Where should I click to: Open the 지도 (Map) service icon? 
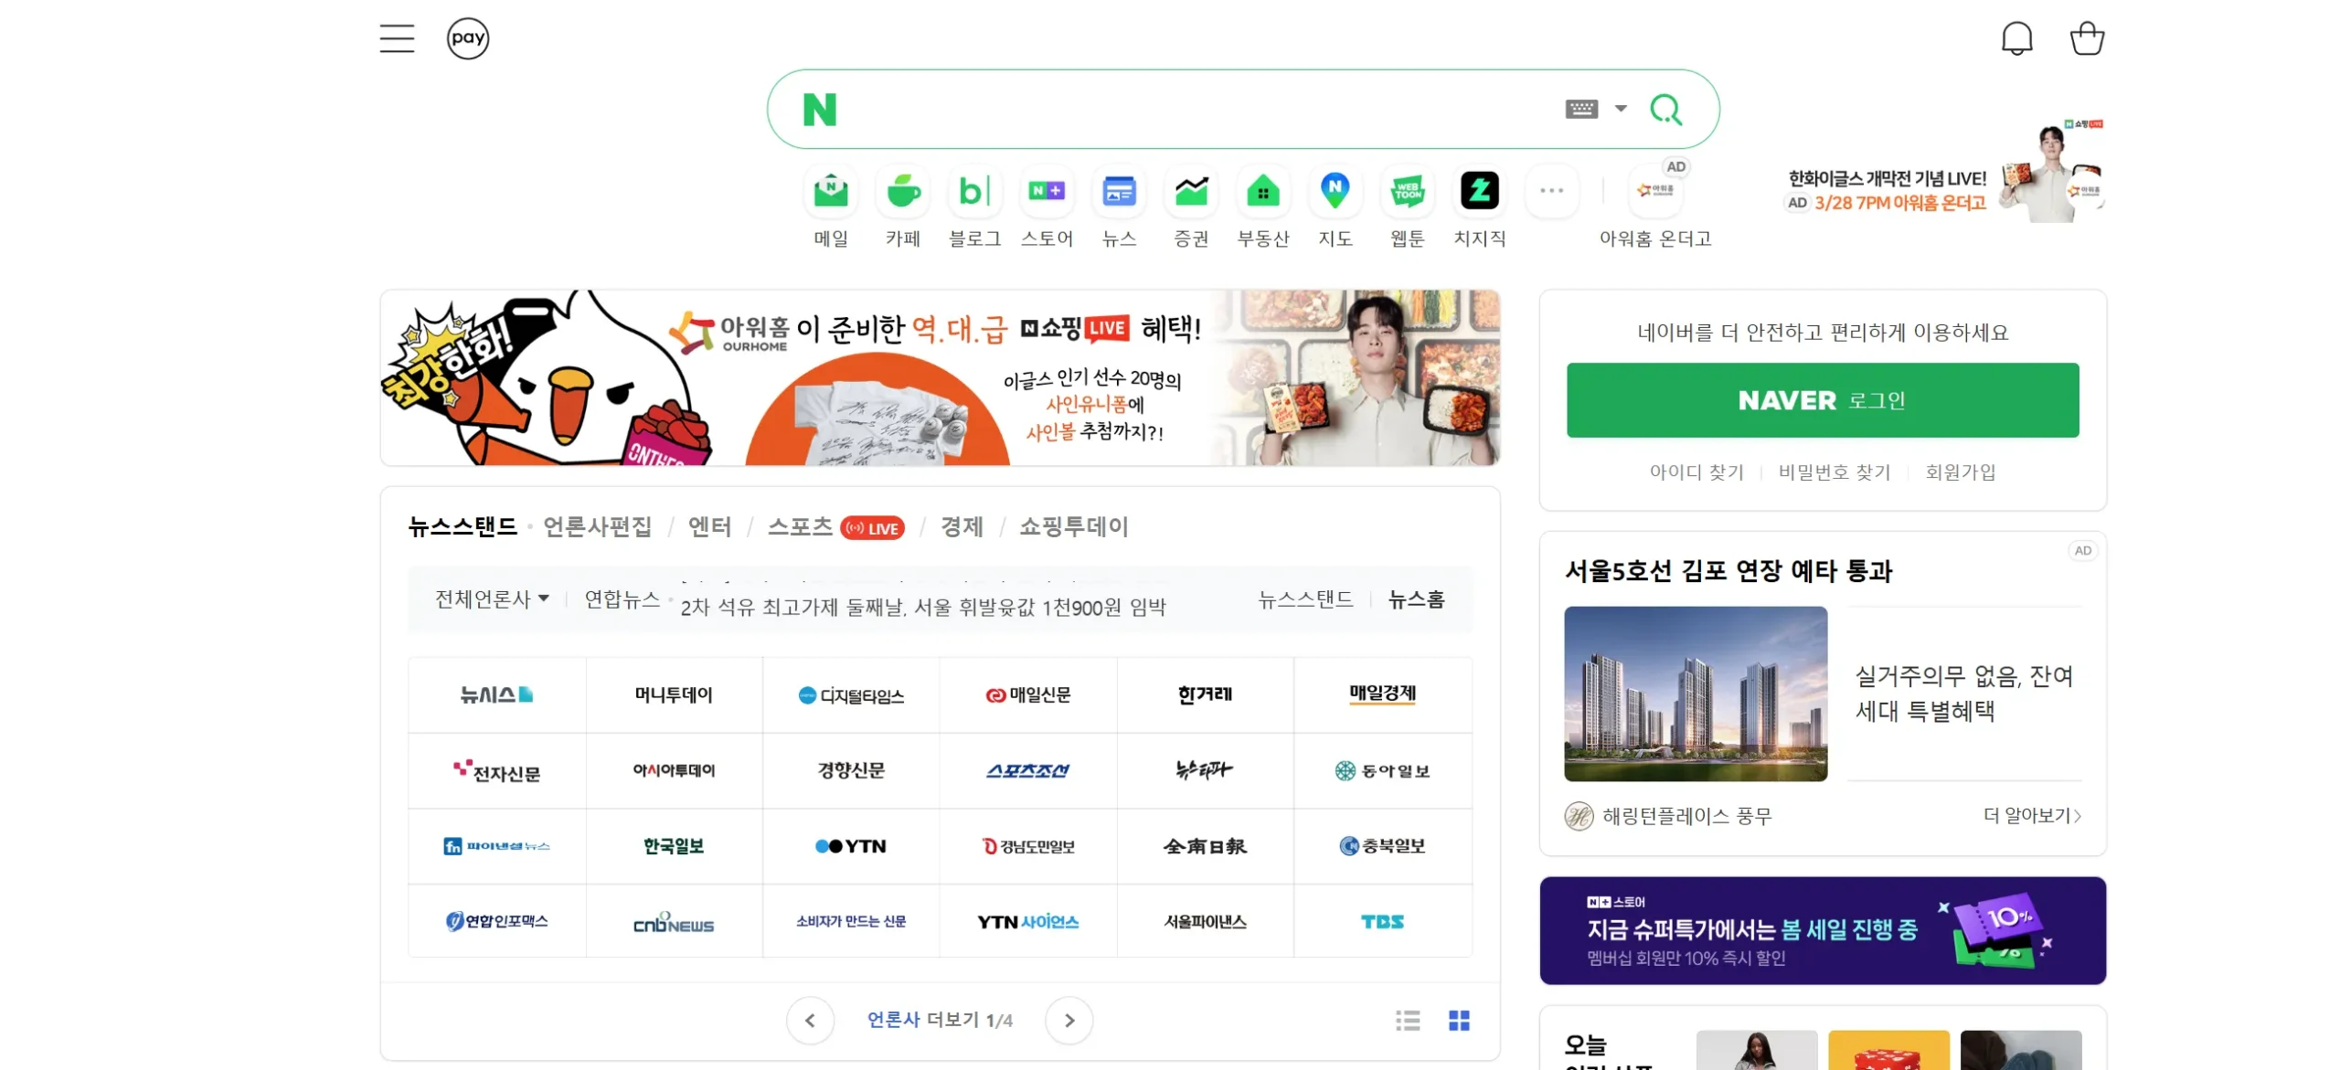tap(1335, 192)
